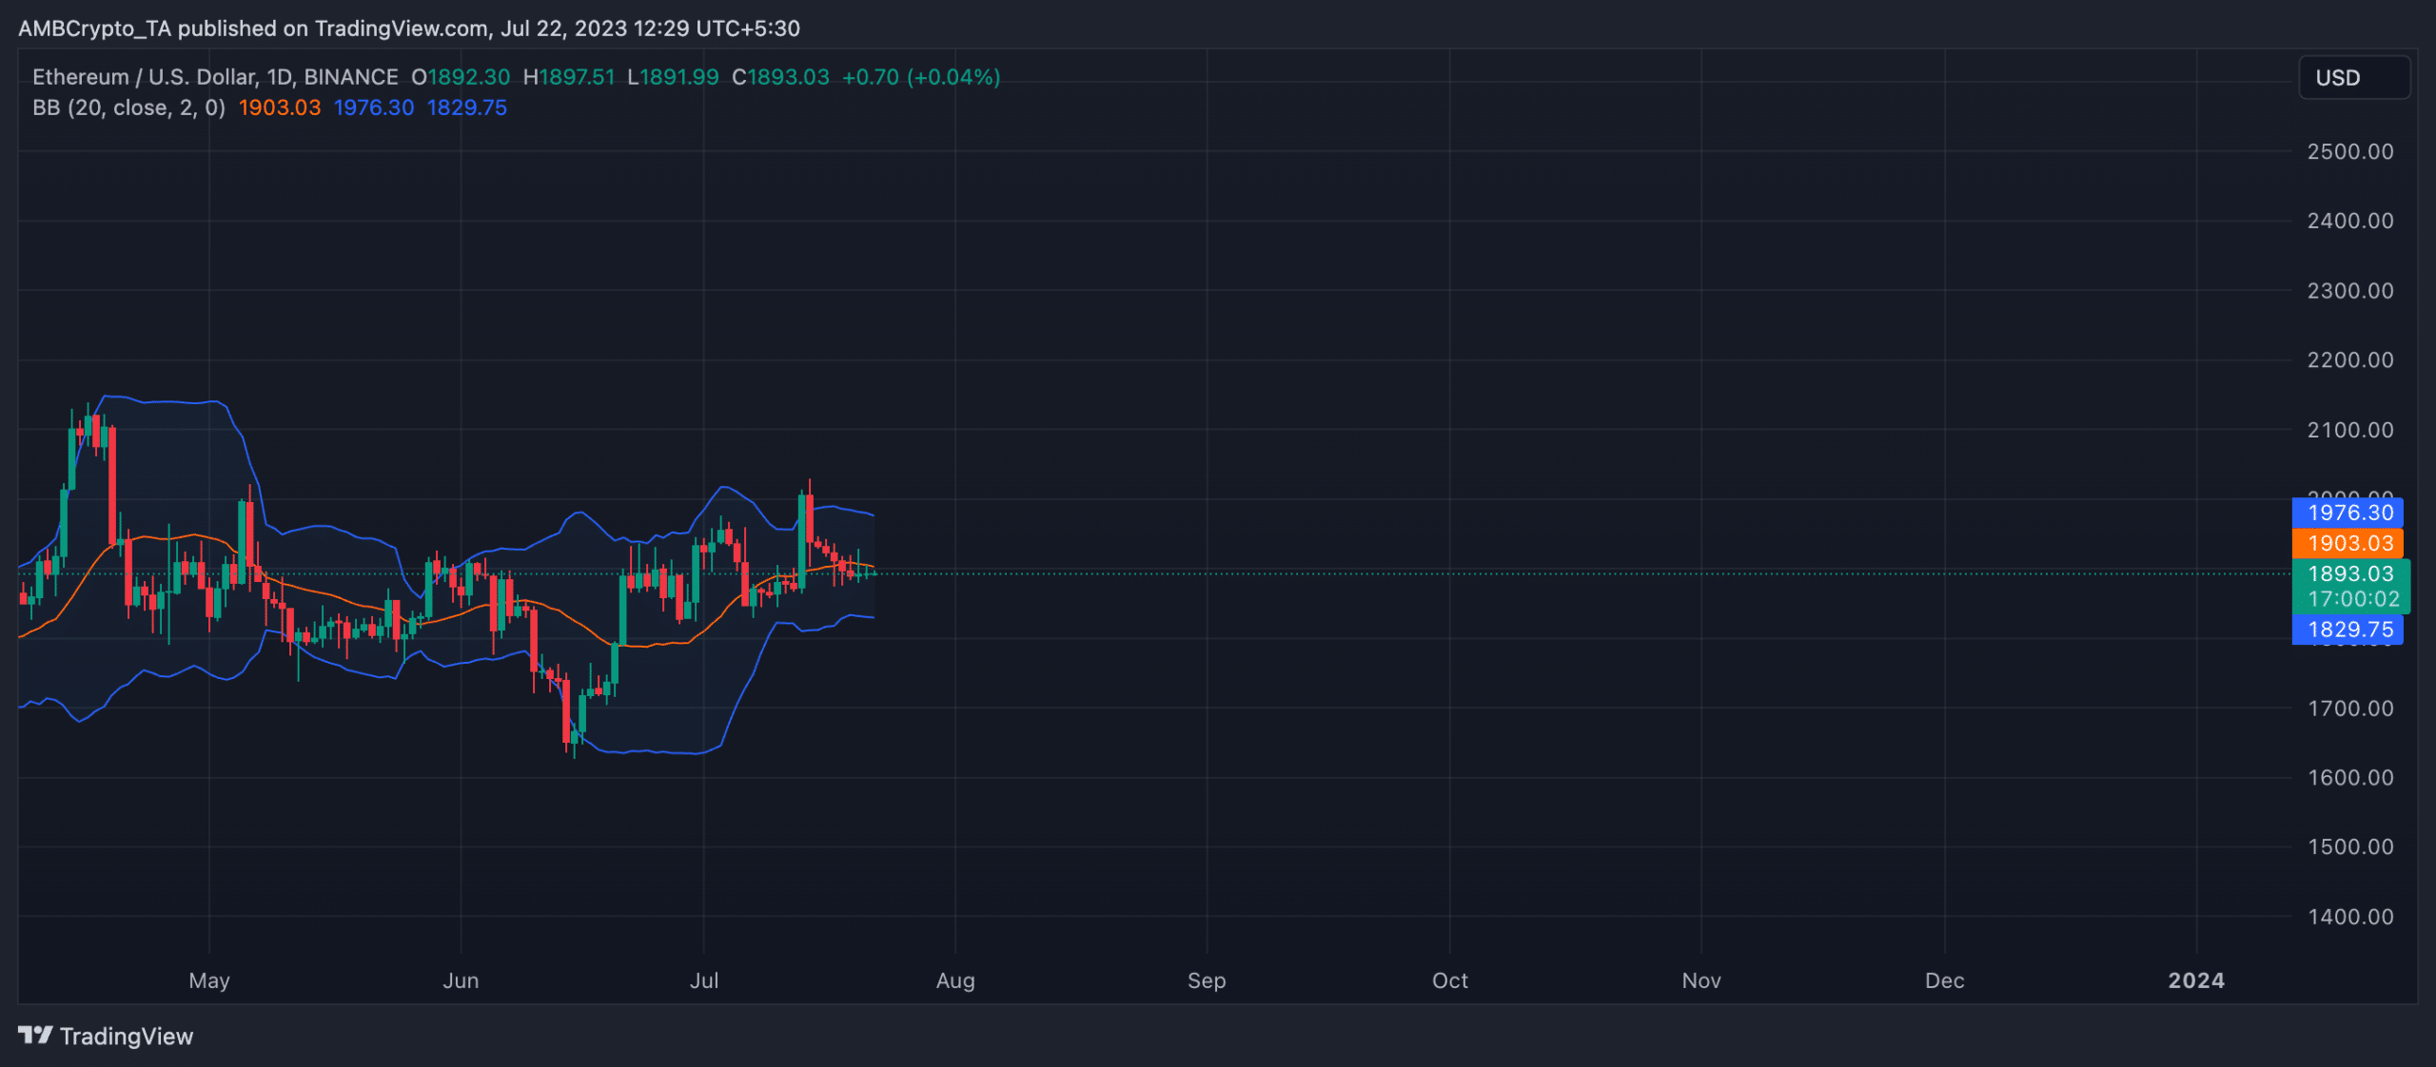Click the C1893.03 close value in legend
Image resolution: width=2436 pixels, height=1067 pixels.
[780, 77]
